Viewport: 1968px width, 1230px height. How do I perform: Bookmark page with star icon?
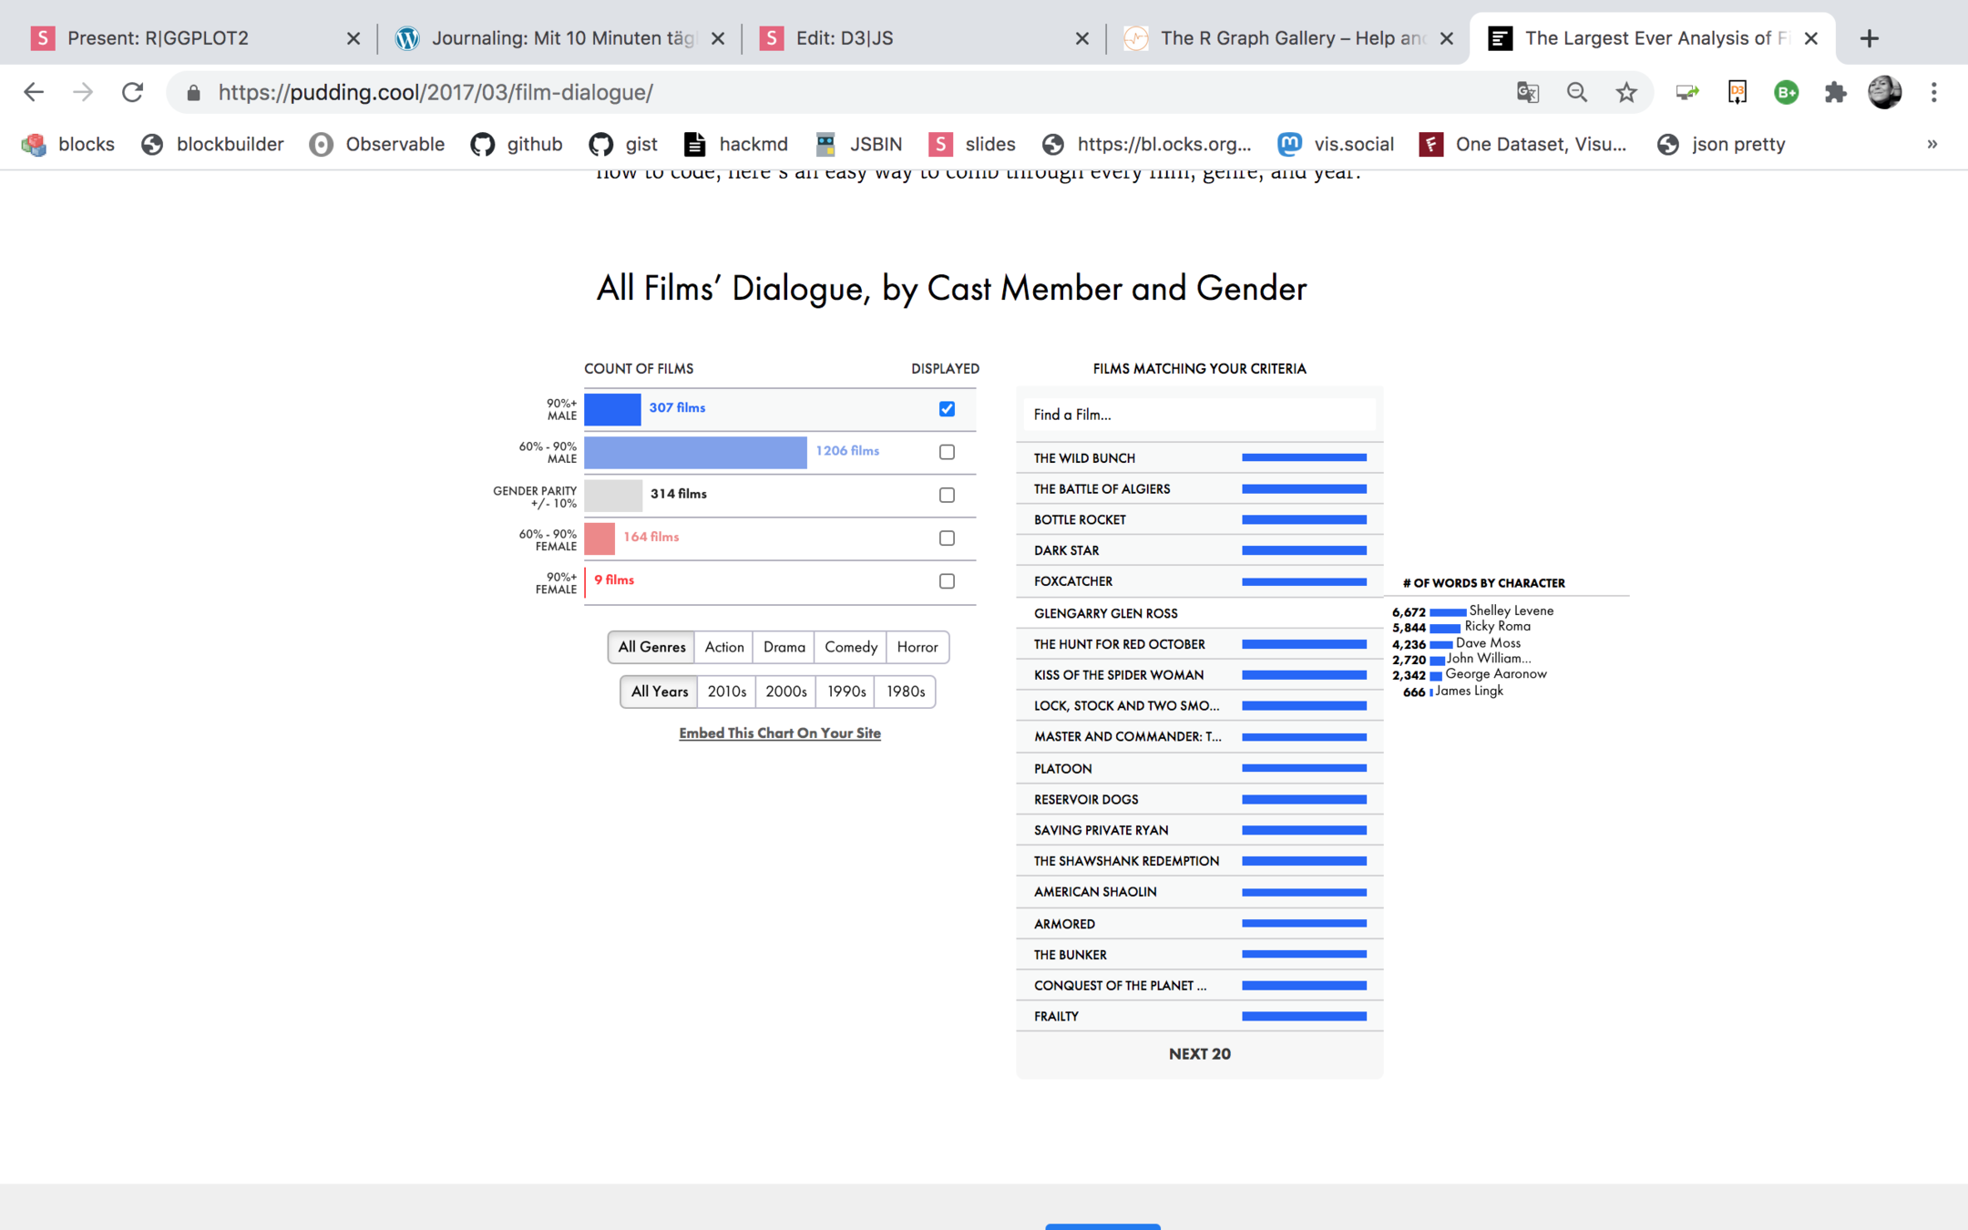click(x=1626, y=92)
